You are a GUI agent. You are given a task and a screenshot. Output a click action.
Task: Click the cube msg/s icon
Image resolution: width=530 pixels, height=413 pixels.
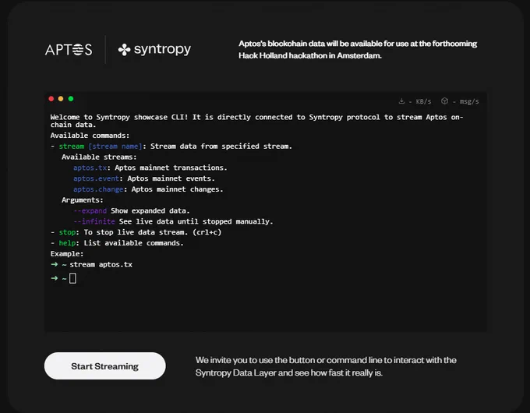pyautogui.click(x=444, y=101)
